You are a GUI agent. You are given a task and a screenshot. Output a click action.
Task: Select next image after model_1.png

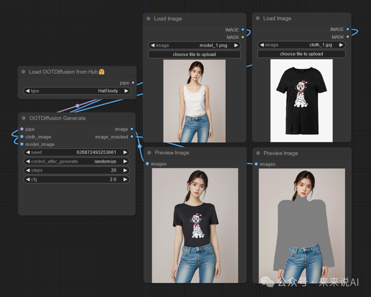pyautogui.click(x=236, y=45)
